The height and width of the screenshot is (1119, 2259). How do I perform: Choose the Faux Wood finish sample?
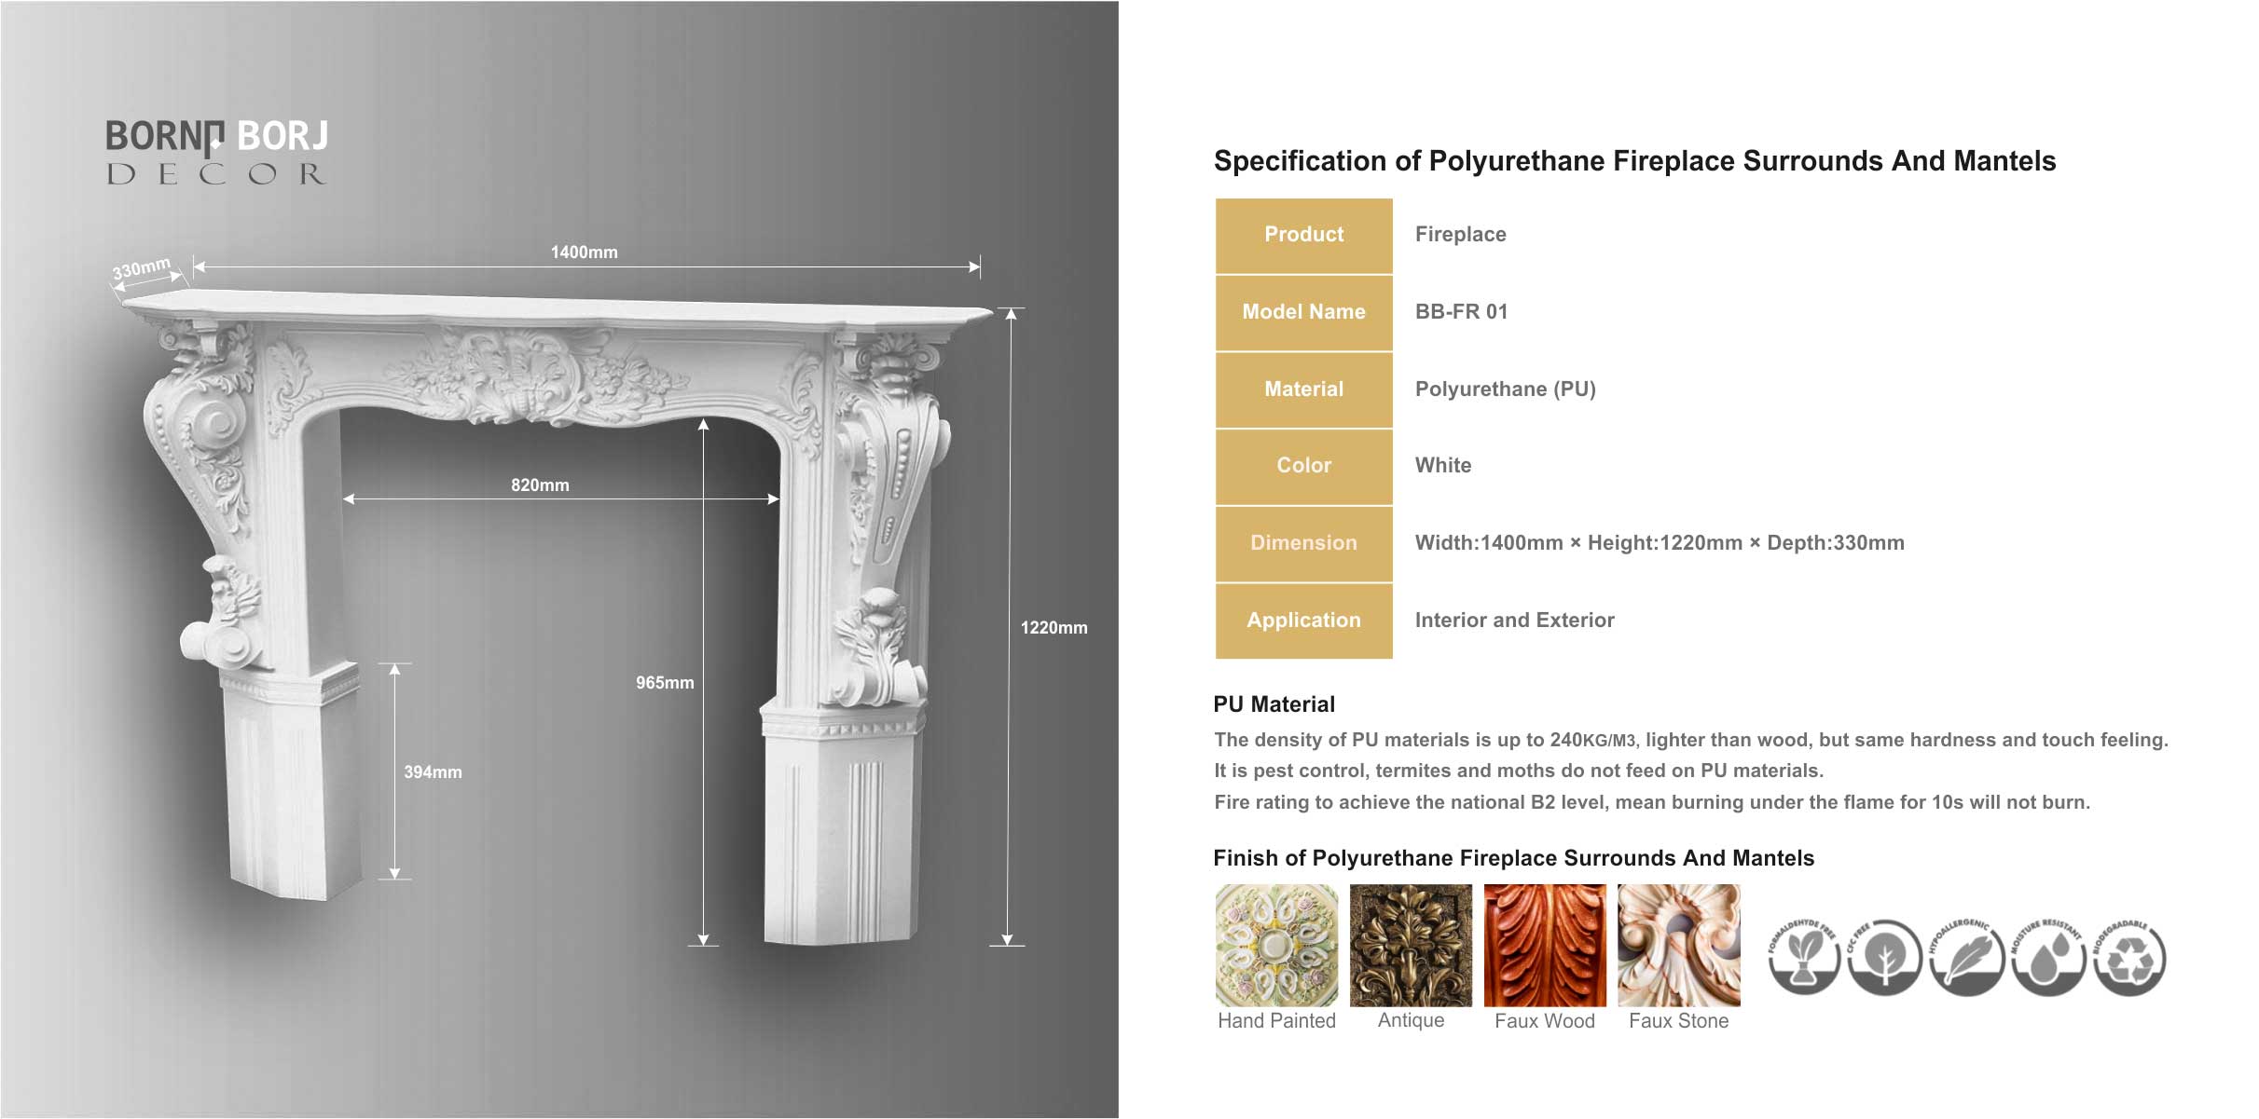(1545, 945)
